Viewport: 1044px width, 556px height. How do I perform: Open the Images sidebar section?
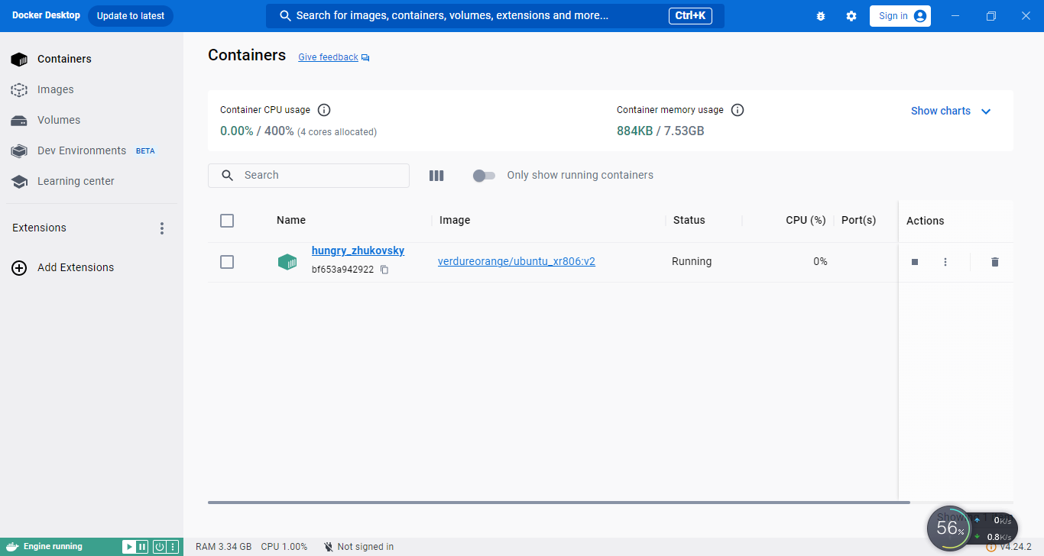(x=92, y=89)
